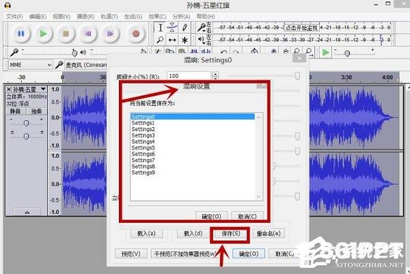Open the 轨道(T) menu
The width and height of the screenshot is (410, 274).
109,16
